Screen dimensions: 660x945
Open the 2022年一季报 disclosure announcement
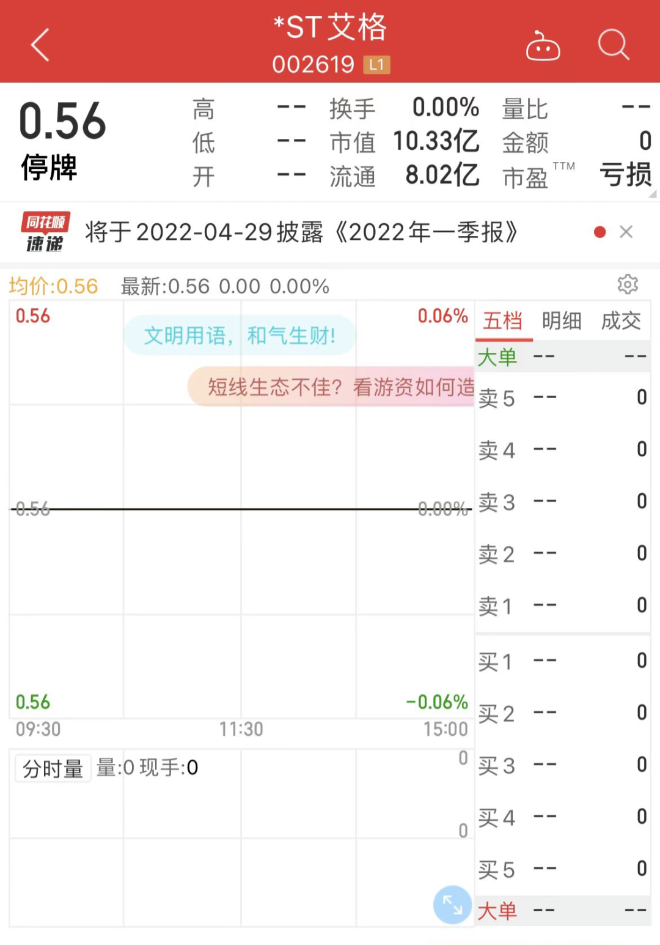tap(301, 232)
